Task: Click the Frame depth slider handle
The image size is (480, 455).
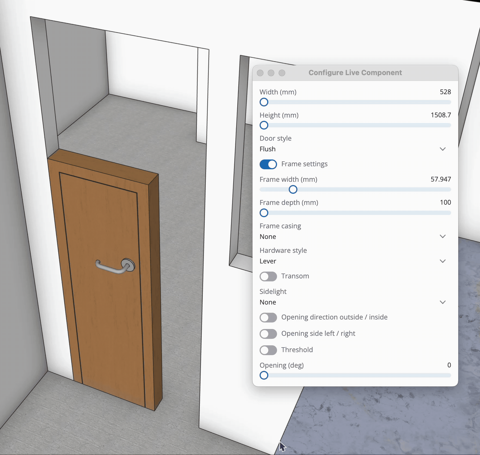Action: [x=264, y=213]
